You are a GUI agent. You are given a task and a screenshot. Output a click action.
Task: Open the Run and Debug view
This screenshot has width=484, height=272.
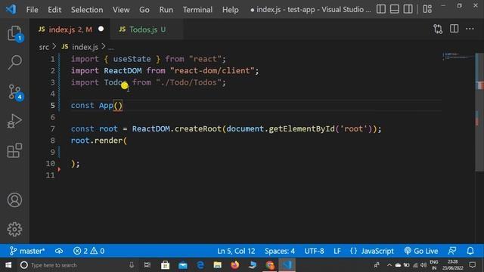click(x=14, y=121)
